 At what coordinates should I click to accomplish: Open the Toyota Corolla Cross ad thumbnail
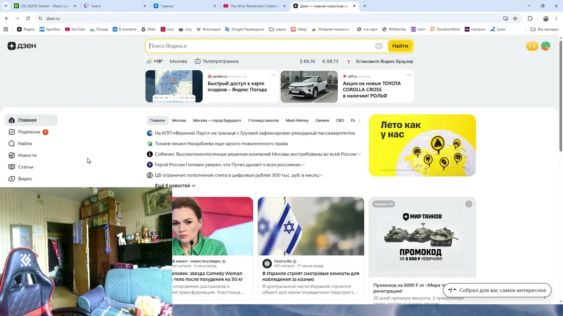coord(309,86)
